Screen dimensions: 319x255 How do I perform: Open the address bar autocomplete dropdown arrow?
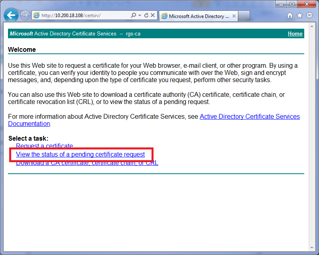tap(140, 15)
